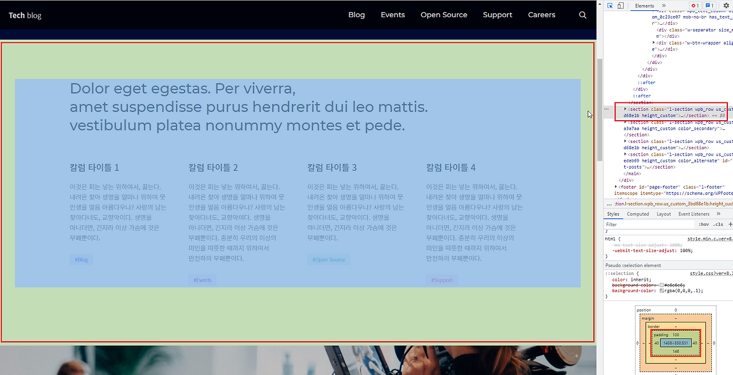Screen dimensions: 733x375
Task: Click the styles Filter input field
Action: [x=650, y=224]
